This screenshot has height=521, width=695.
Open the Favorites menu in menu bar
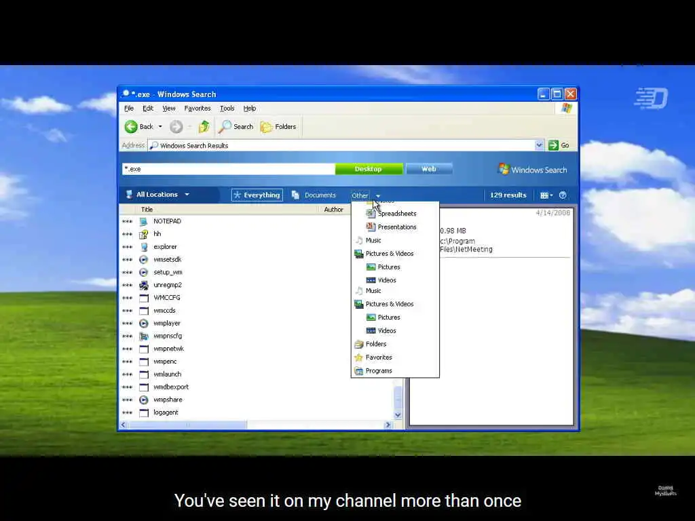coord(198,108)
